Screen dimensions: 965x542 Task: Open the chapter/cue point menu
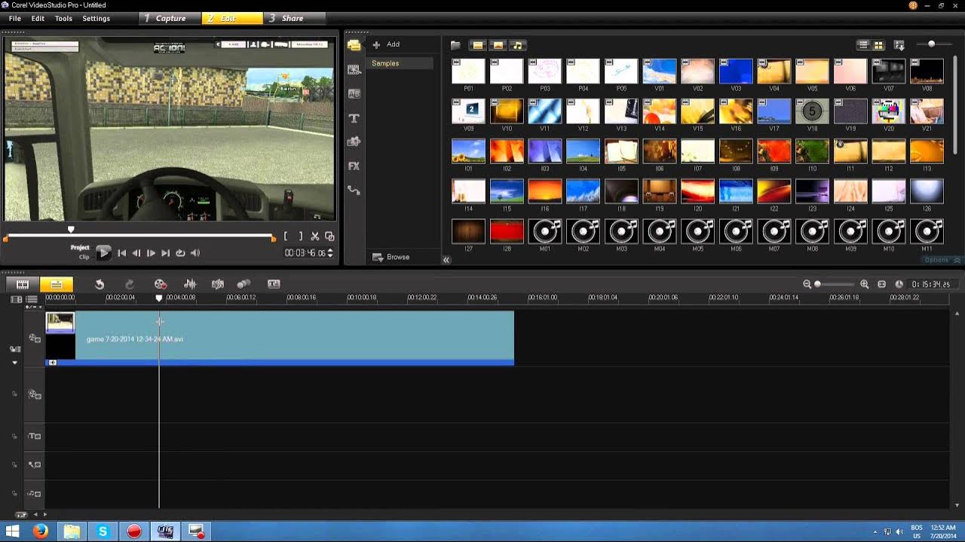pyautogui.click(x=33, y=307)
